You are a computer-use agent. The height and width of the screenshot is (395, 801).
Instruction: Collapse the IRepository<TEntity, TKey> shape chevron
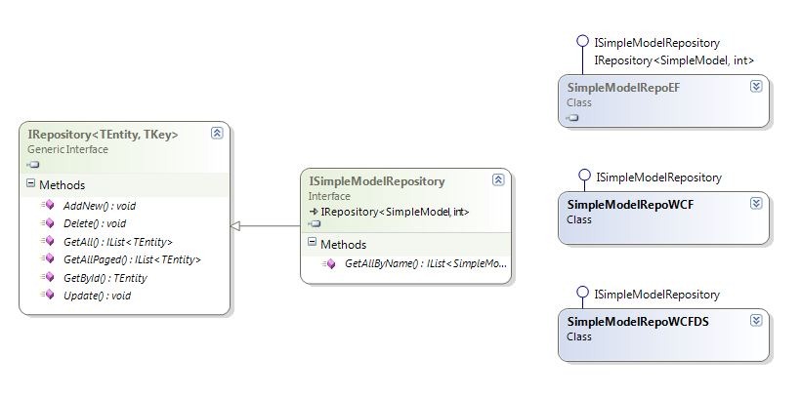(x=217, y=134)
